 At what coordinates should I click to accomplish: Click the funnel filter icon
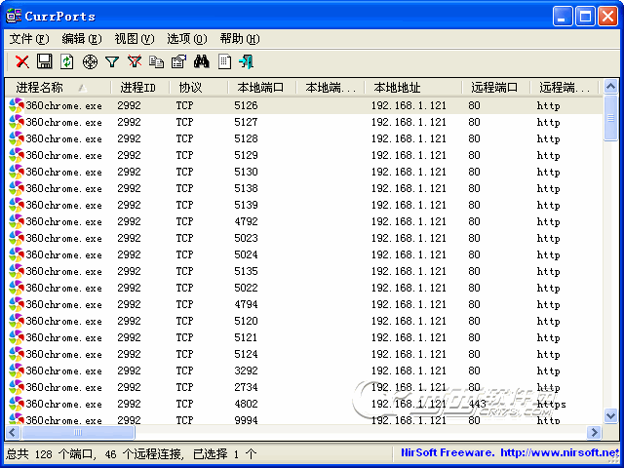click(112, 61)
